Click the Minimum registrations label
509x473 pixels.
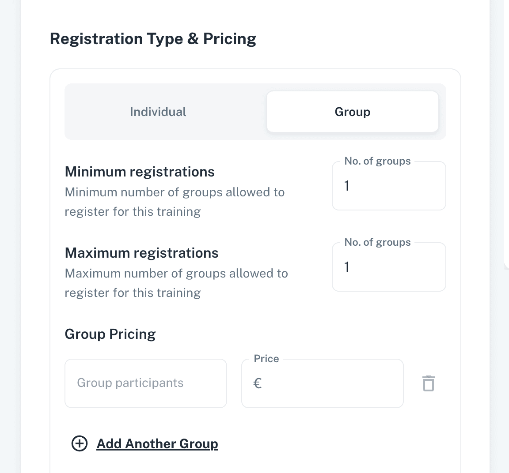click(140, 172)
